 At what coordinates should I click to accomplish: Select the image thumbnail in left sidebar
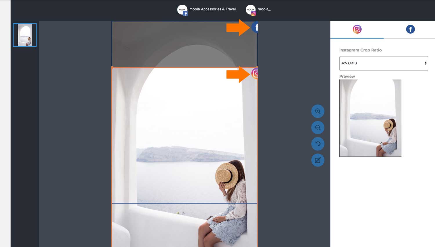(x=25, y=34)
